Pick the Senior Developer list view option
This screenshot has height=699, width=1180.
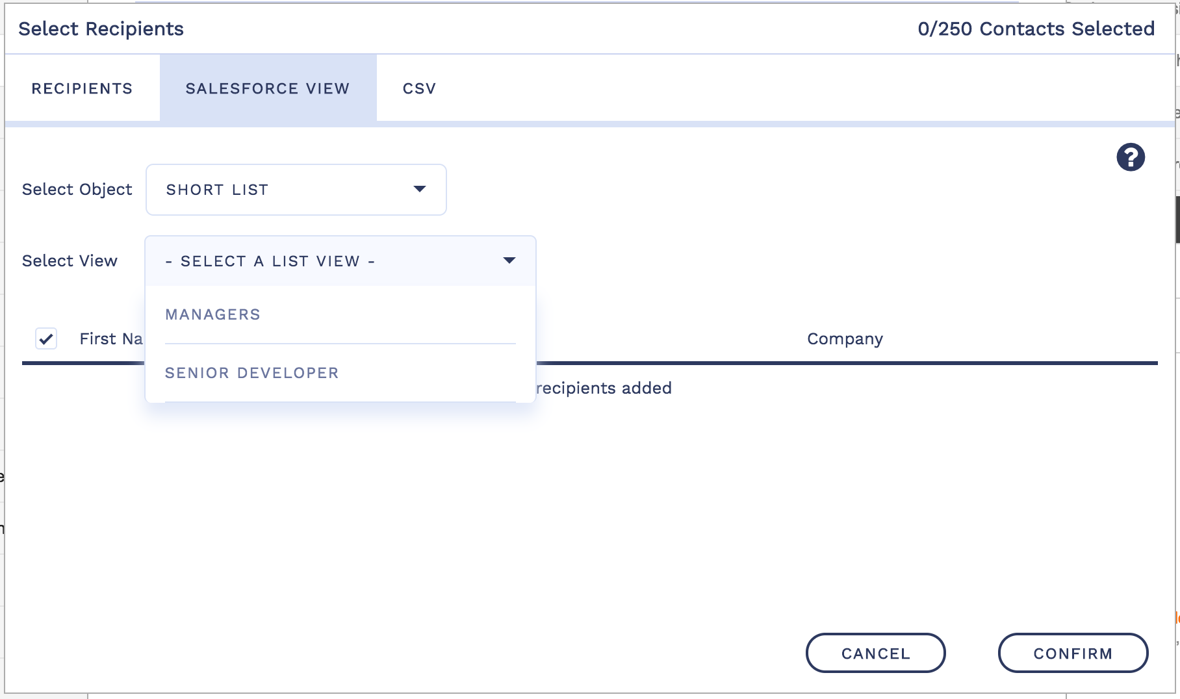click(251, 373)
